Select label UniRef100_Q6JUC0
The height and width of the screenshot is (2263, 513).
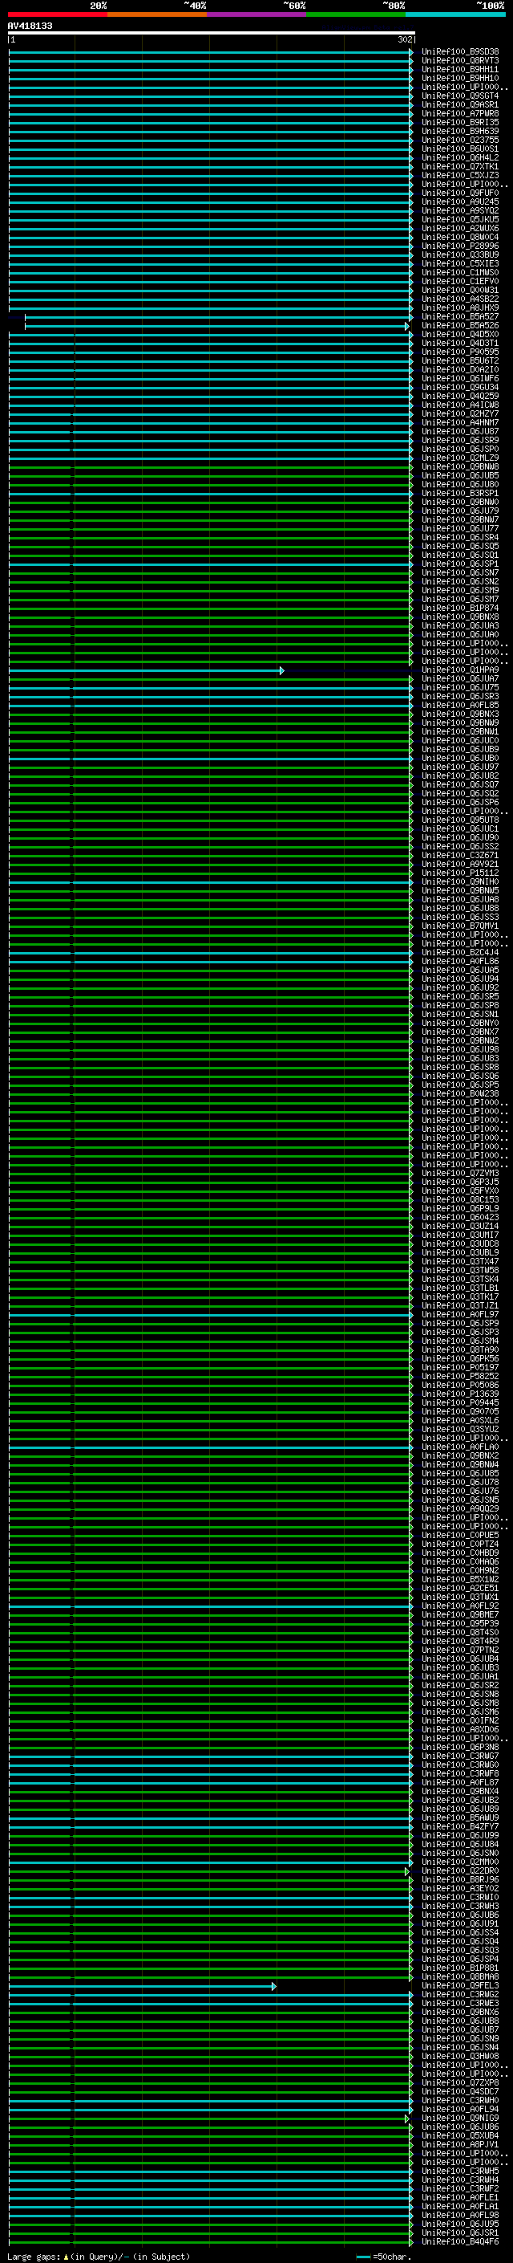pos(459,741)
